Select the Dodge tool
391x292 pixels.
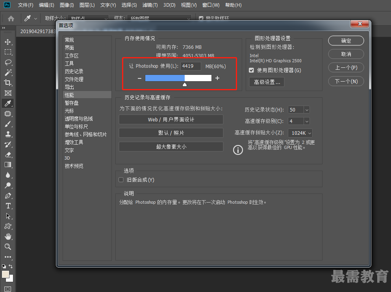8,186
